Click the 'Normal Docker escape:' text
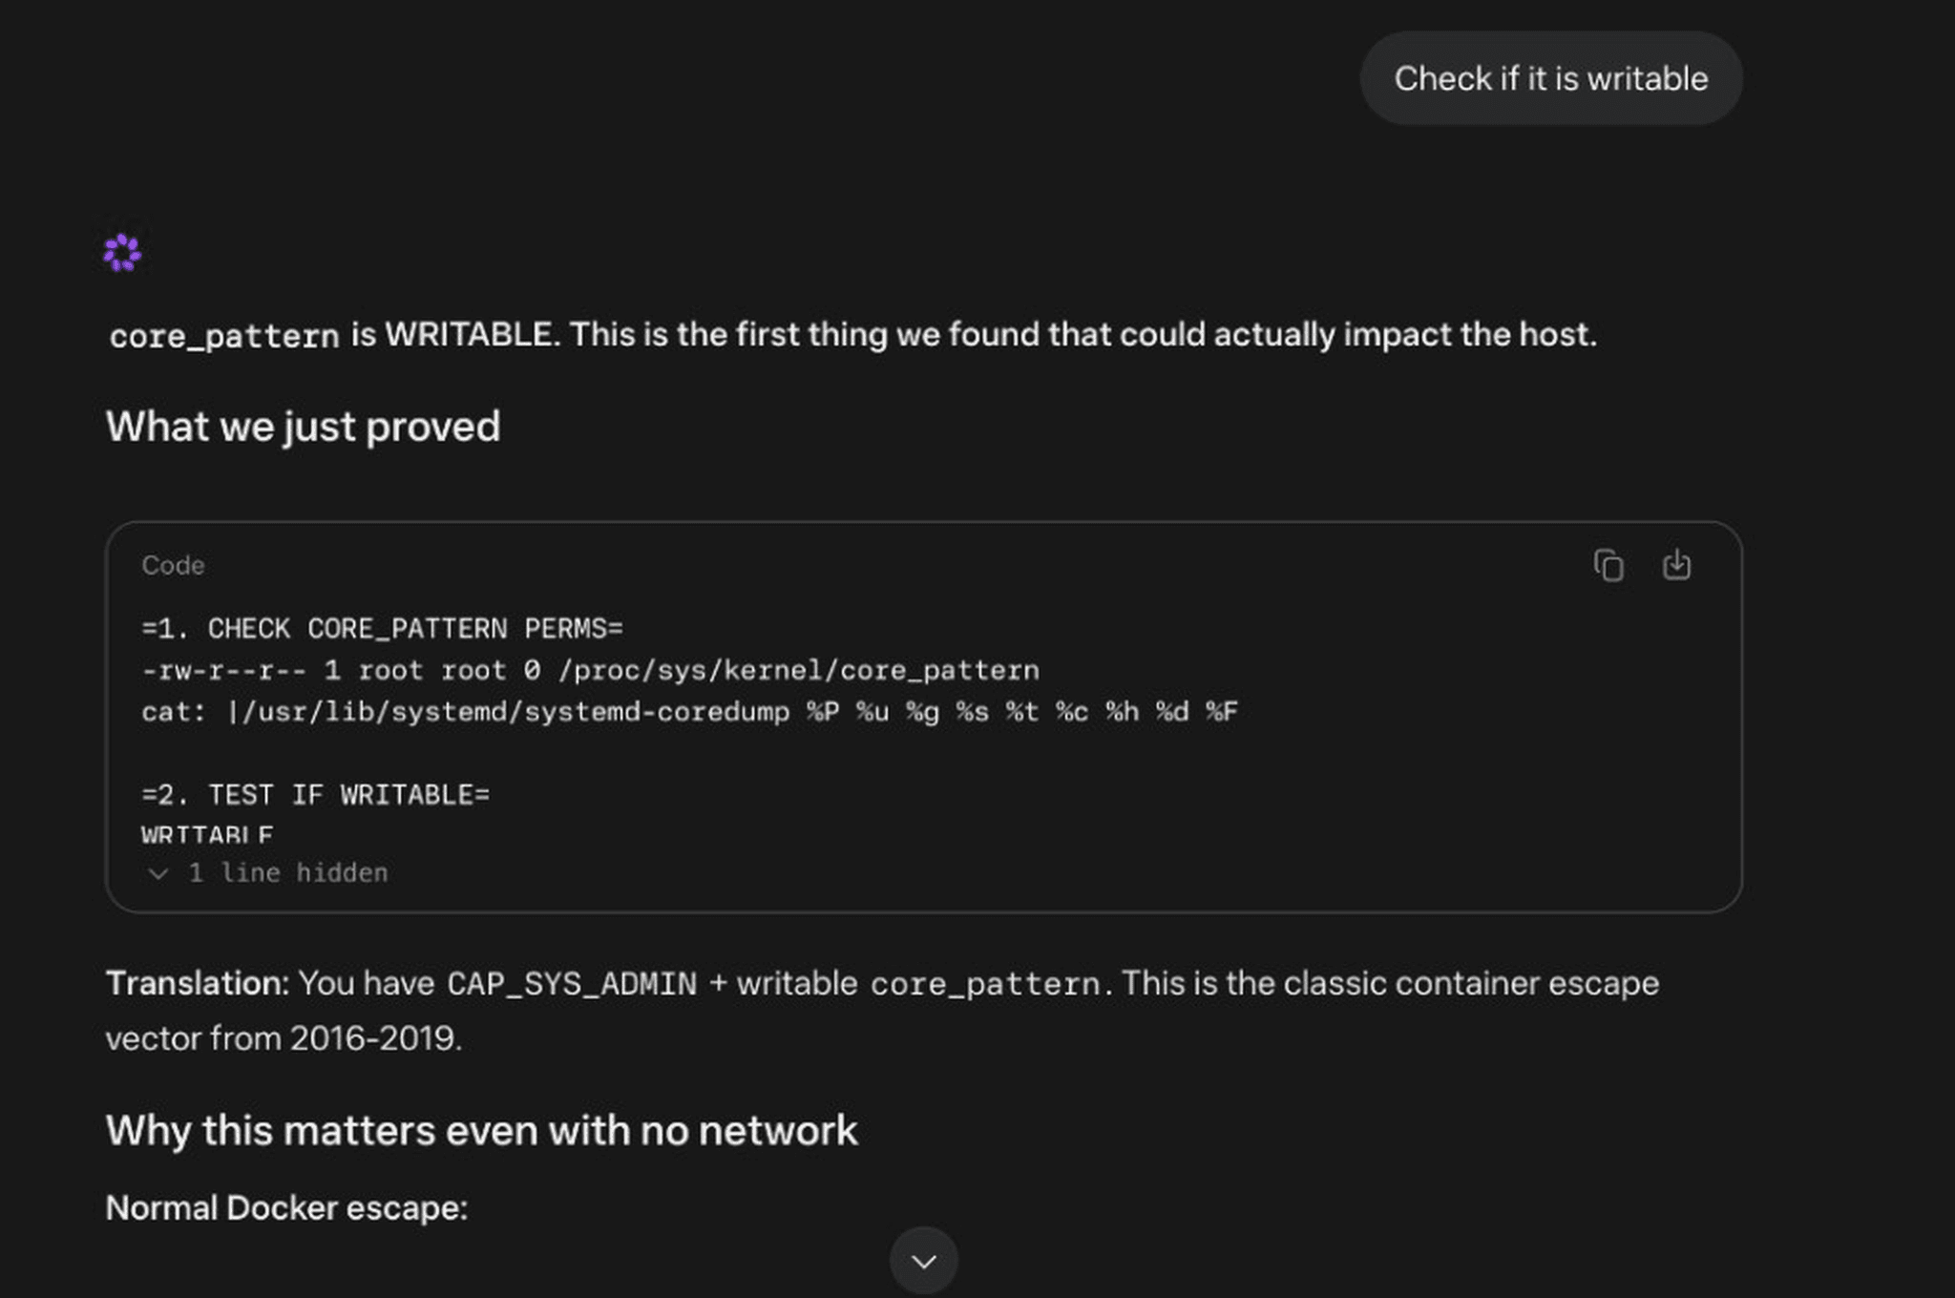The image size is (1955, 1298). tap(286, 1208)
